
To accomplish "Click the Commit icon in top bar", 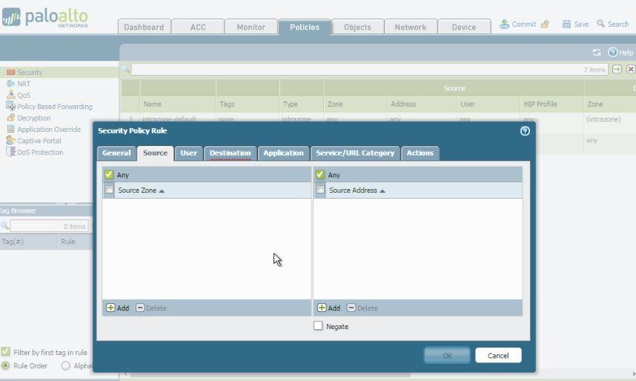I will 504,24.
